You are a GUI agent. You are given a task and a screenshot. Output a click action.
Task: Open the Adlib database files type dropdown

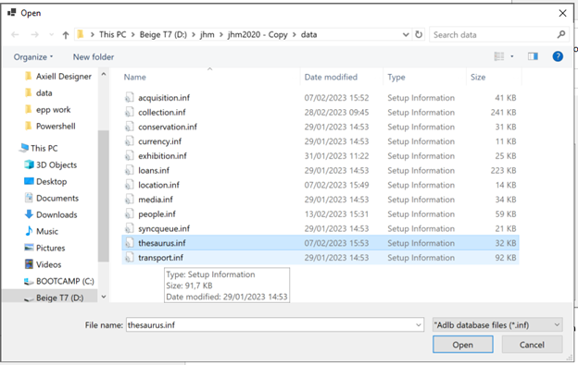point(497,325)
